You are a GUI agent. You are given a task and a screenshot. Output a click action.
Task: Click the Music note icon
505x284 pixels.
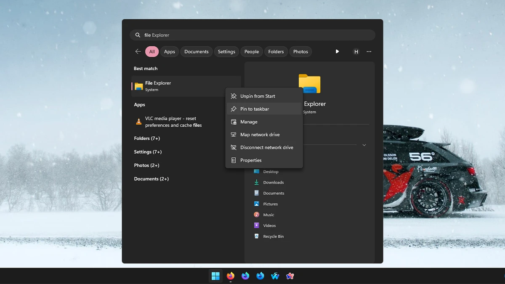click(x=256, y=215)
